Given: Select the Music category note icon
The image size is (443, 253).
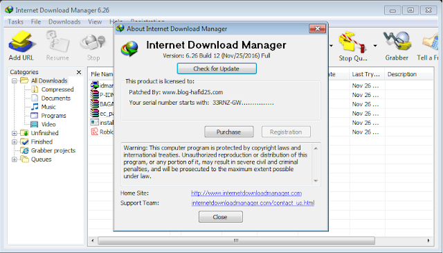Looking at the screenshot, I should tap(35, 107).
